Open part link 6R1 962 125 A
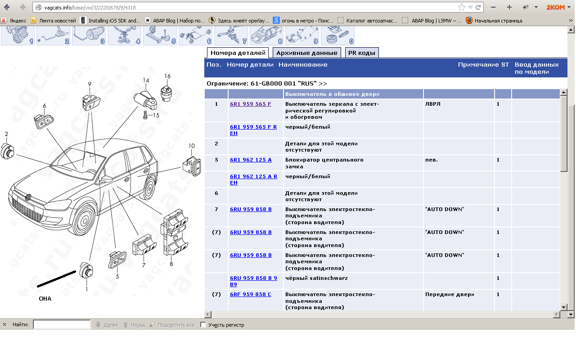Image resolution: width=576 pixels, height=360 pixels. [x=251, y=160]
